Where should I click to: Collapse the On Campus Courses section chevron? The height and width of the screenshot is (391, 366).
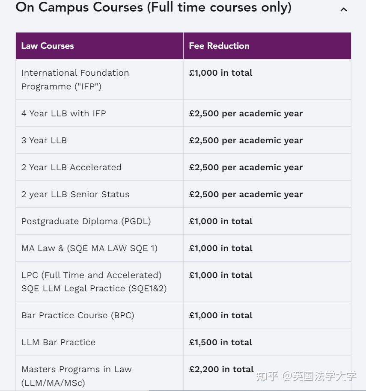click(343, 9)
